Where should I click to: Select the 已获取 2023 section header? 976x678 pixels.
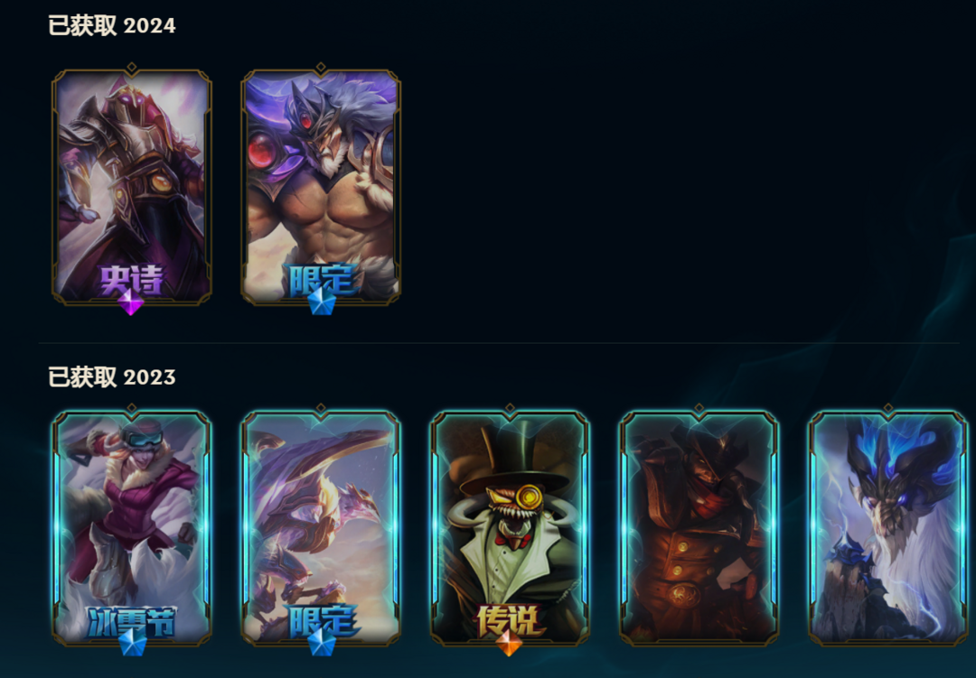click(x=112, y=377)
